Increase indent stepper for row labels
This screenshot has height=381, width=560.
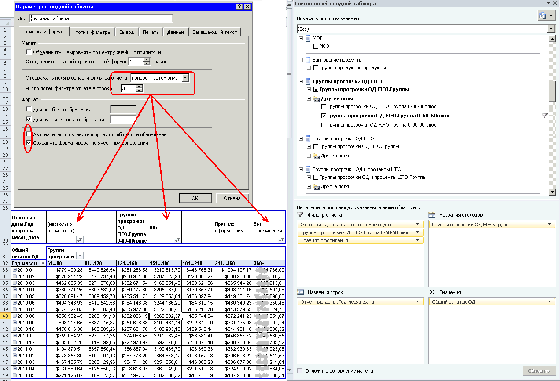tap(147, 60)
